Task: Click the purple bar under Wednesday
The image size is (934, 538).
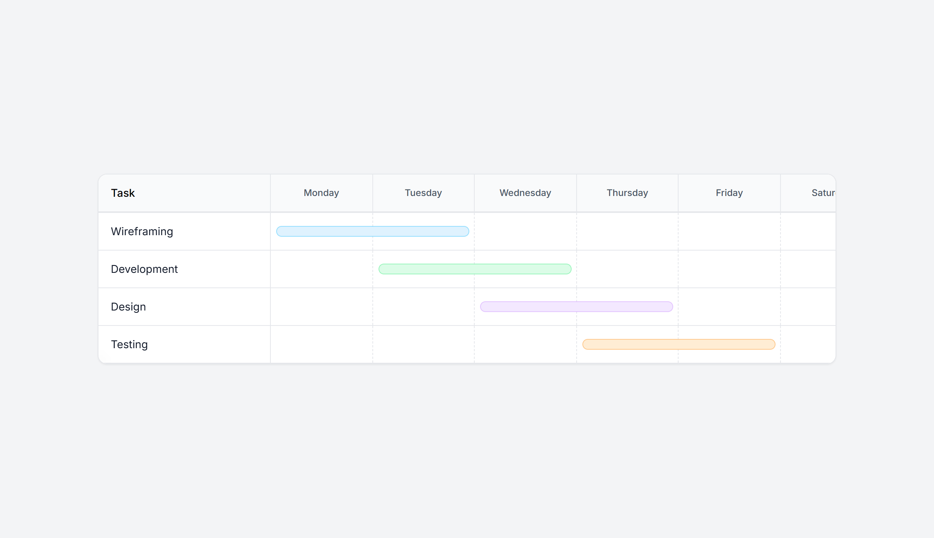Action: click(576, 306)
